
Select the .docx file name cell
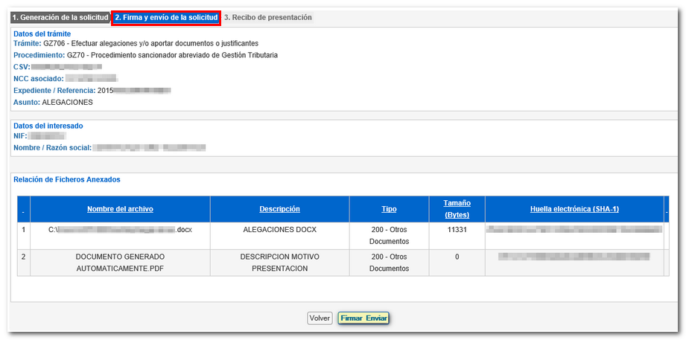(x=120, y=230)
